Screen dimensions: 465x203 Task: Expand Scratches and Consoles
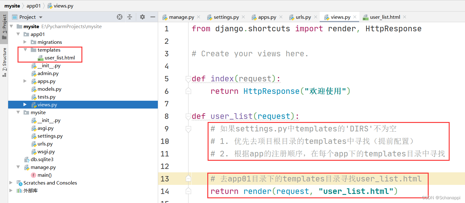[x=12, y=183]
